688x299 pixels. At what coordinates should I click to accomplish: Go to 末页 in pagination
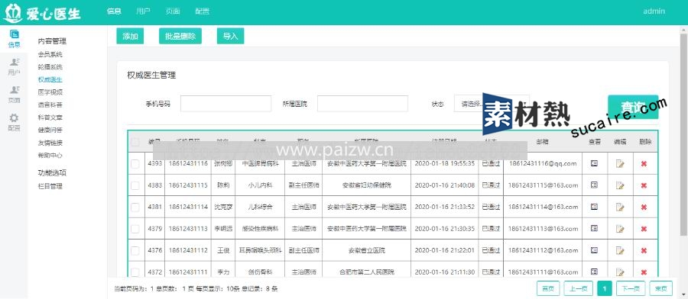(660, 288)
